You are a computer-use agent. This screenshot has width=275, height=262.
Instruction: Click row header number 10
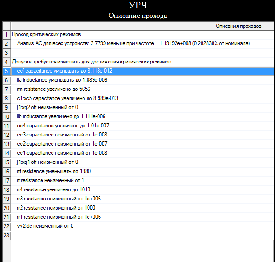coord(7,116)
